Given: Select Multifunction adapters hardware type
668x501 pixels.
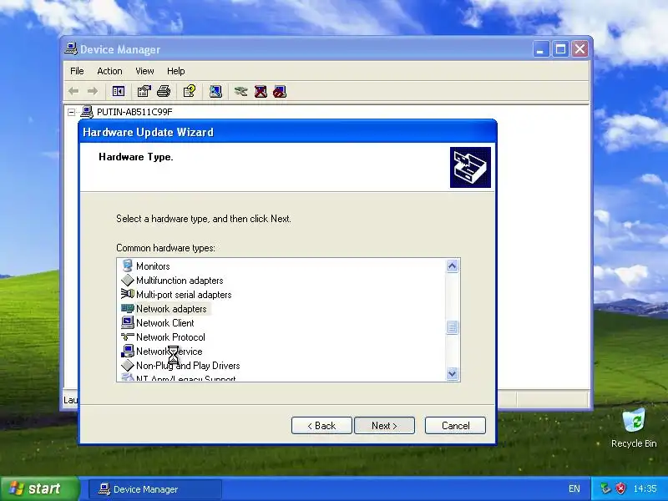Looking at the screenshot, I should coord(180,281).
